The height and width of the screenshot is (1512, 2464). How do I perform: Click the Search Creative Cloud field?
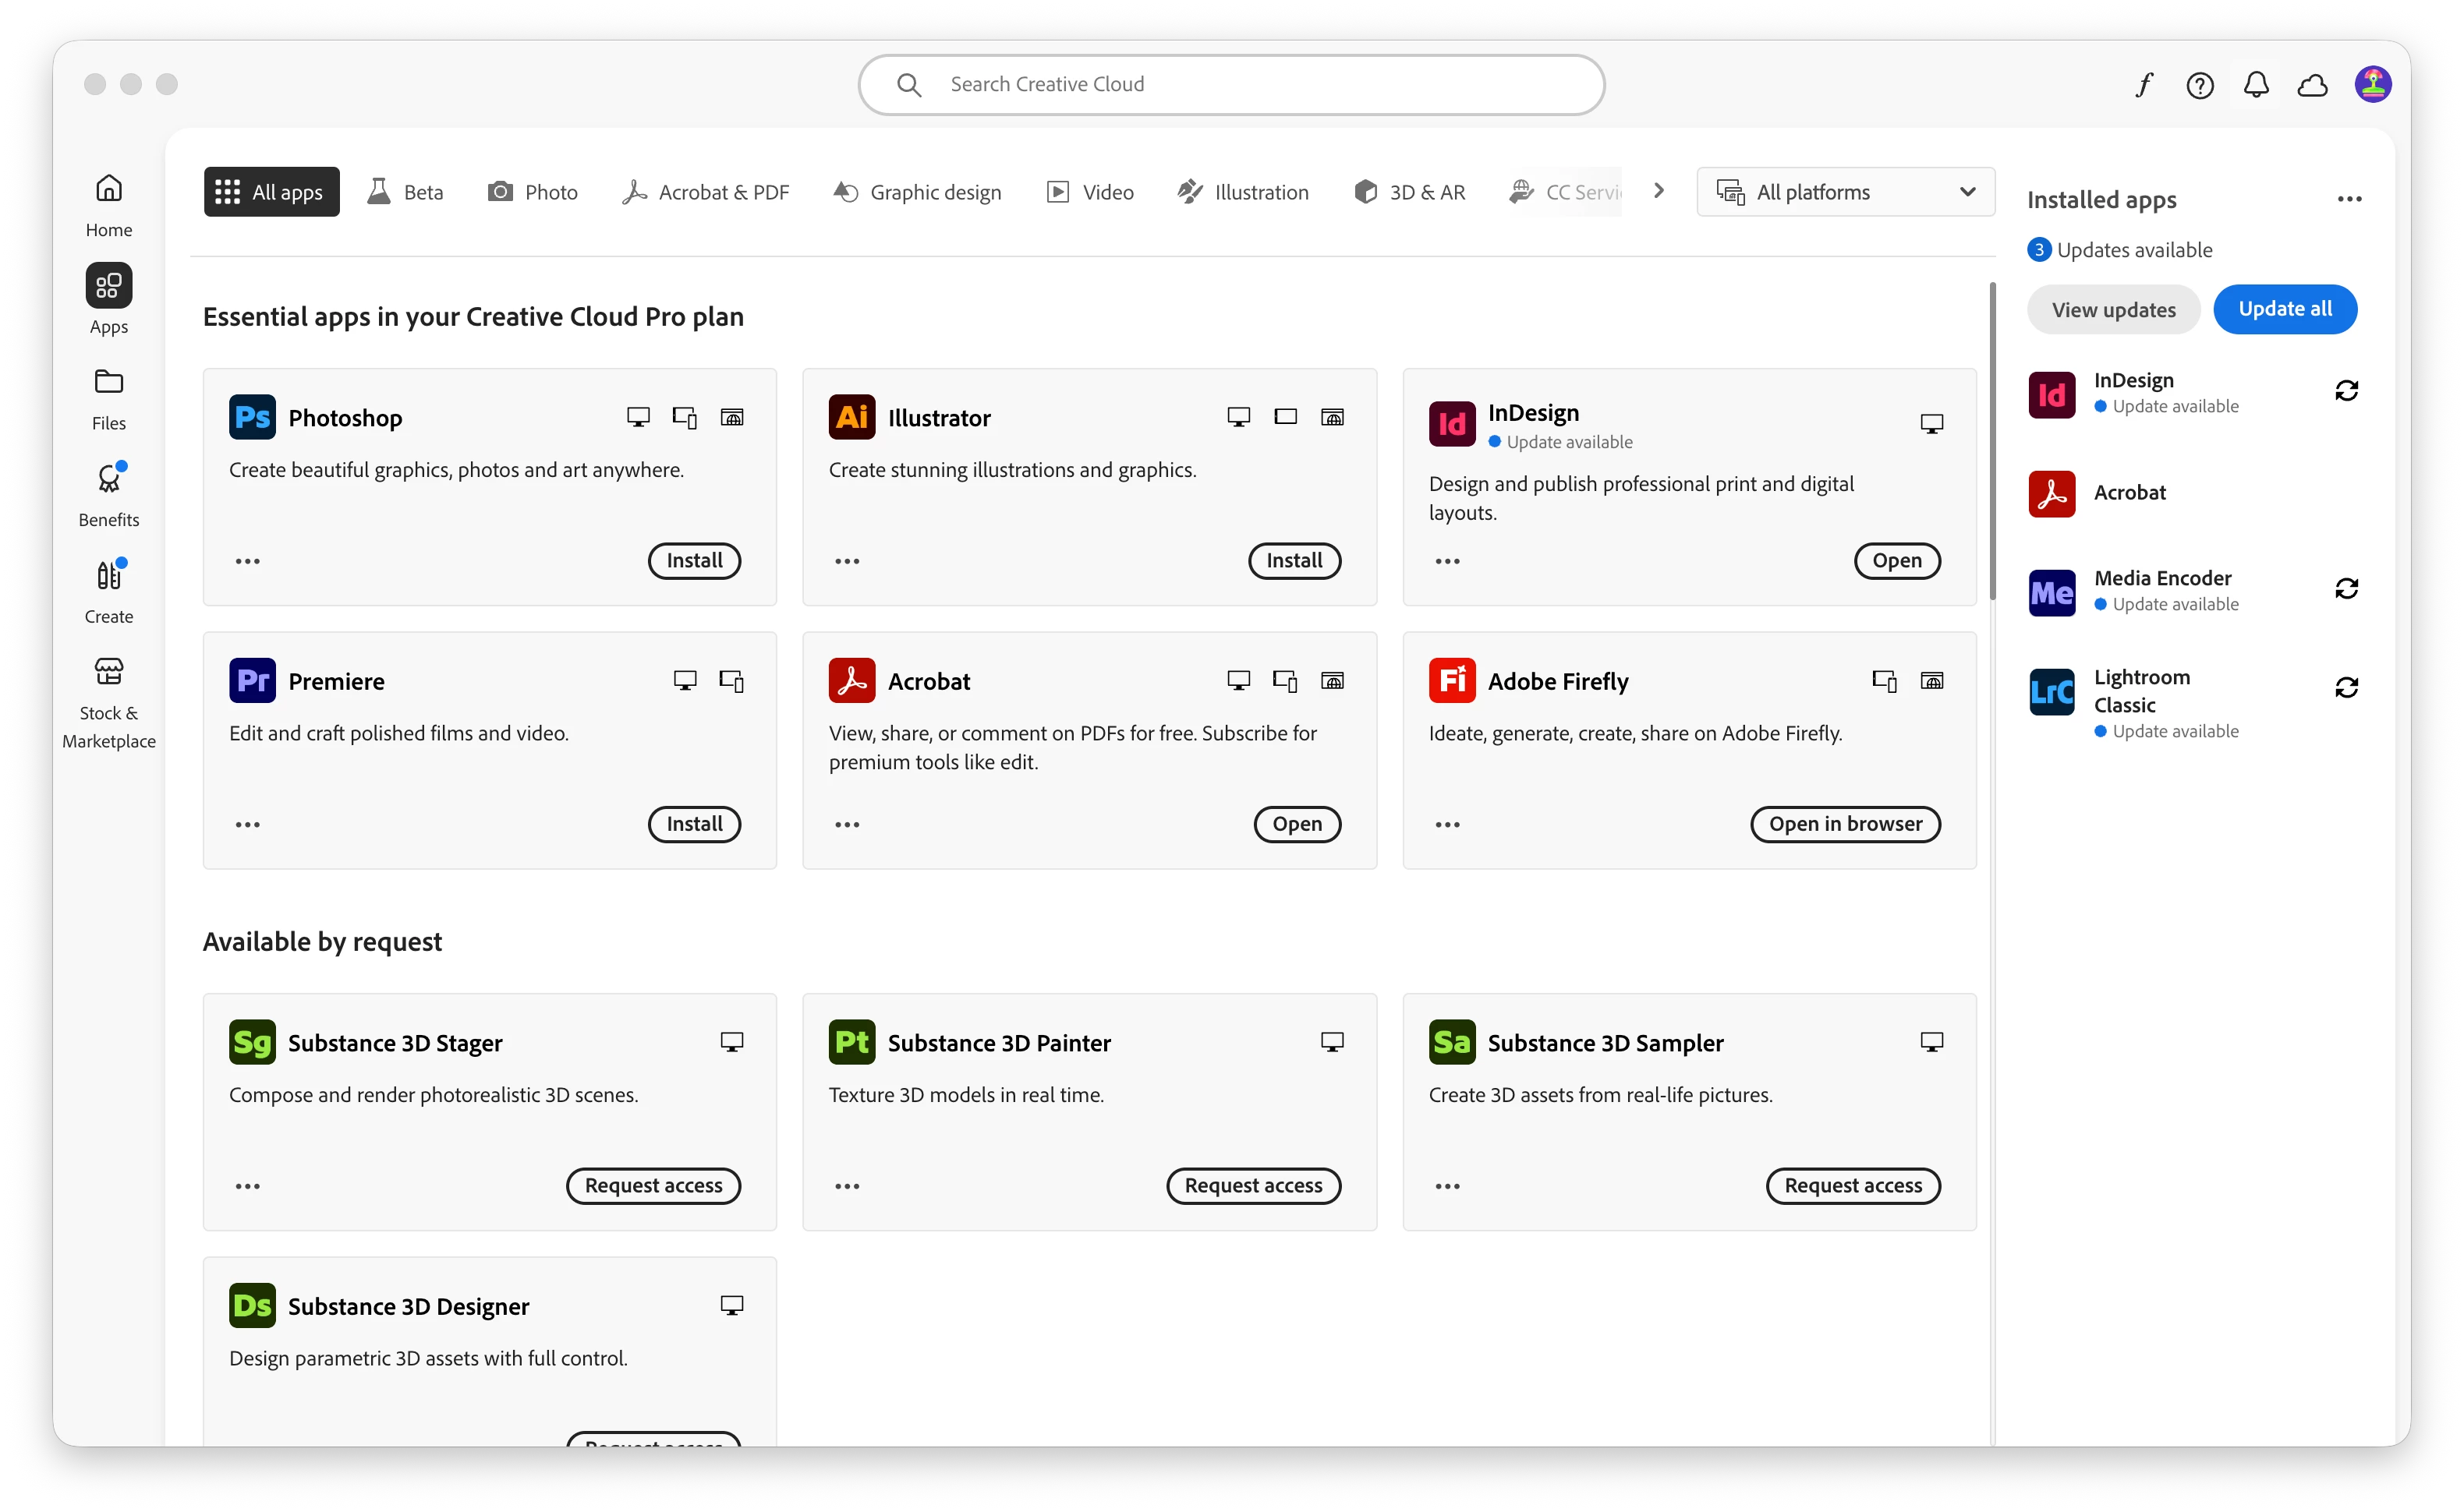(1231, 85)
